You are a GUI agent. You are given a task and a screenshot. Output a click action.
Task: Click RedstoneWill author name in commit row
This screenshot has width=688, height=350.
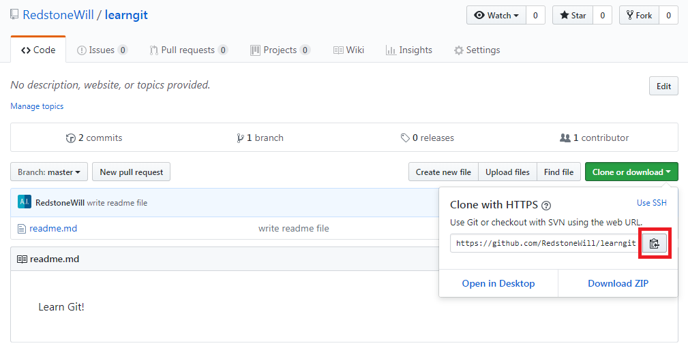[60, 203]
